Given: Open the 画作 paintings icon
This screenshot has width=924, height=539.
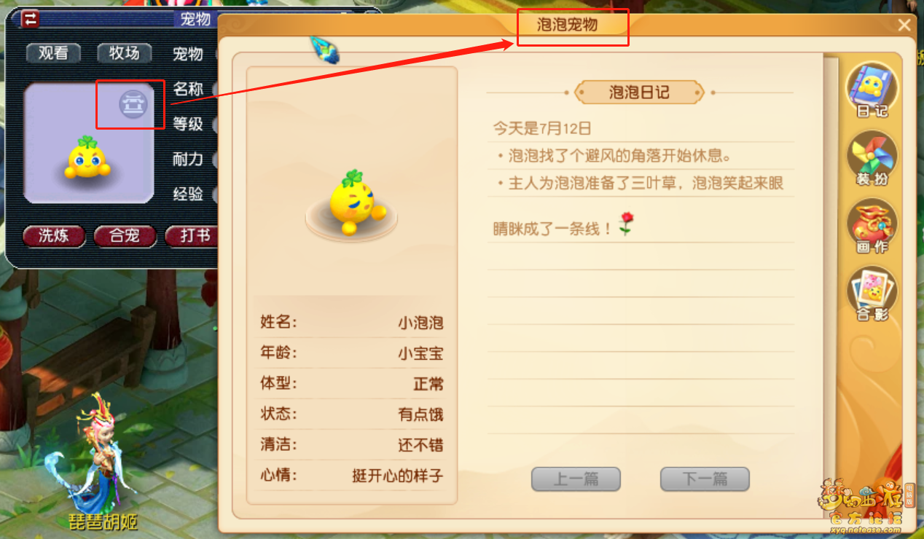Looking at the screenshot, I should (x=872, y=227).
